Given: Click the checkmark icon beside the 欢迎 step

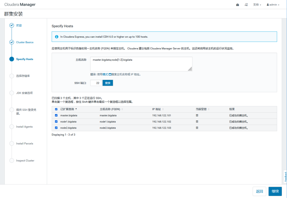Looking at the screenshot, I should tap(12, 25).
